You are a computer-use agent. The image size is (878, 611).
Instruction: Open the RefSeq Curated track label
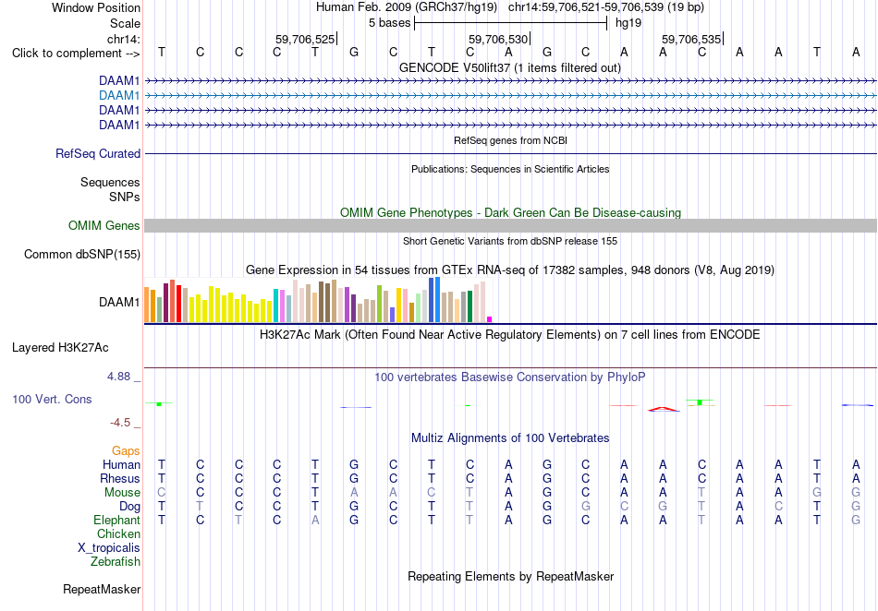[x=98, y=154]
